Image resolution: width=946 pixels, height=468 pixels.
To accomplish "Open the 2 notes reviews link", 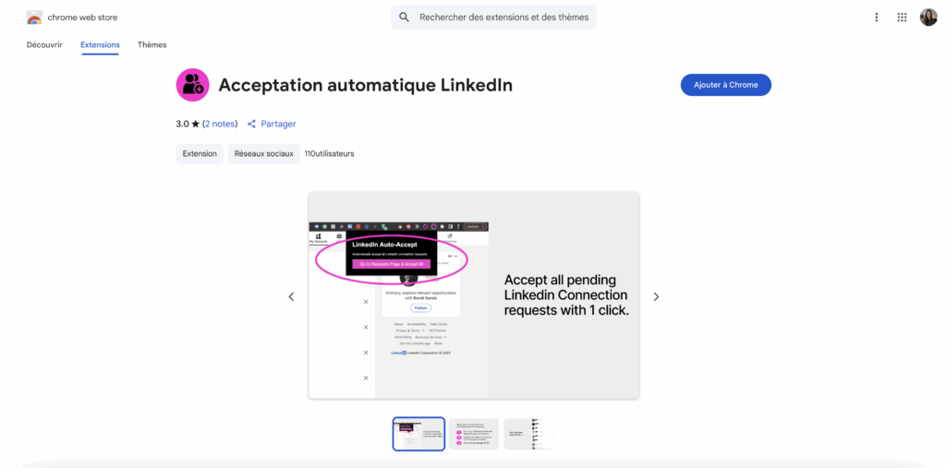I will (220, 124).
